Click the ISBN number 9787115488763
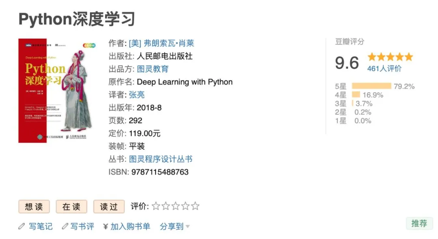 tap(160, 172)
